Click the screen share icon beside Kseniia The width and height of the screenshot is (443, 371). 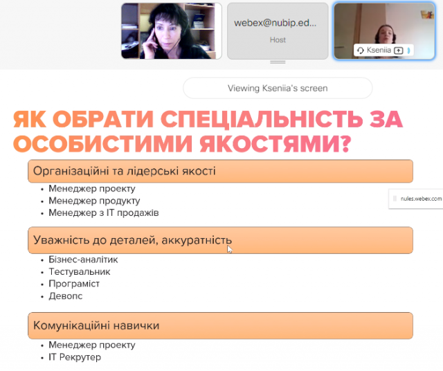pyautogui.click(x=399, y=51)
